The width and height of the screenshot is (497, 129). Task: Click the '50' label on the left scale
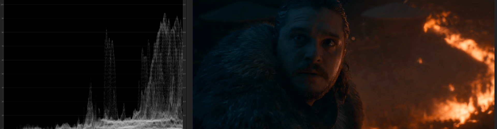(x=3, y=74)
